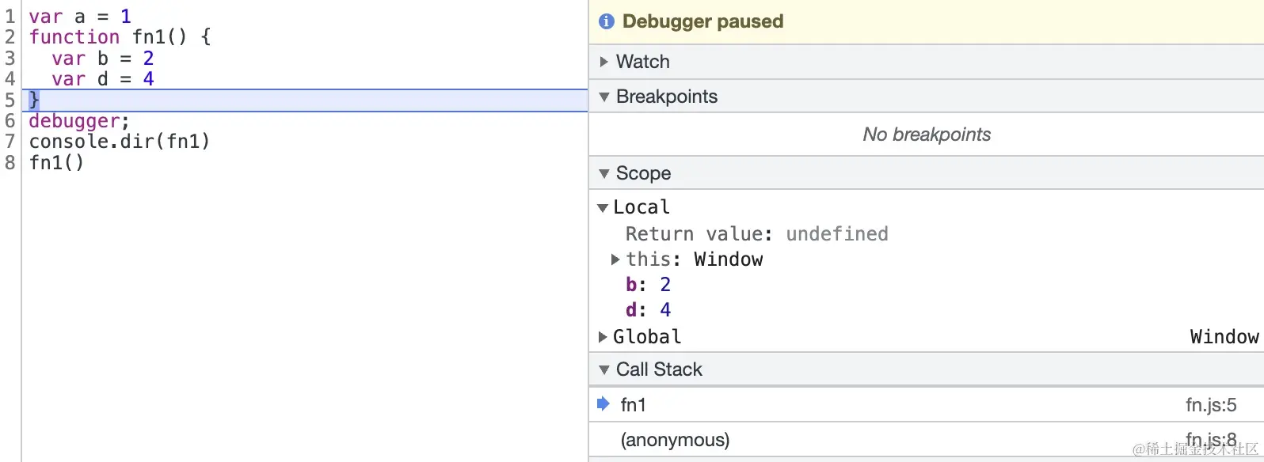The image size is (1264, 462).
Task: Click line number 6 in the gutter
Action: pos(10,121)
